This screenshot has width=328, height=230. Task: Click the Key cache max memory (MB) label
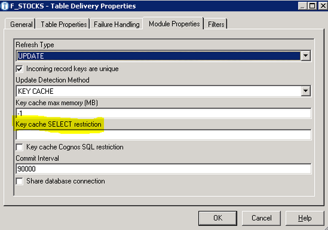(x=57, y=103)
